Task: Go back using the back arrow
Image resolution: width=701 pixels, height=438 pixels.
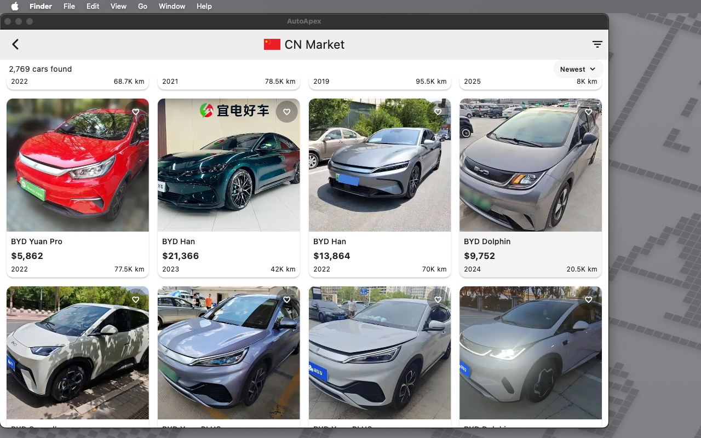Action: (15, 44)
